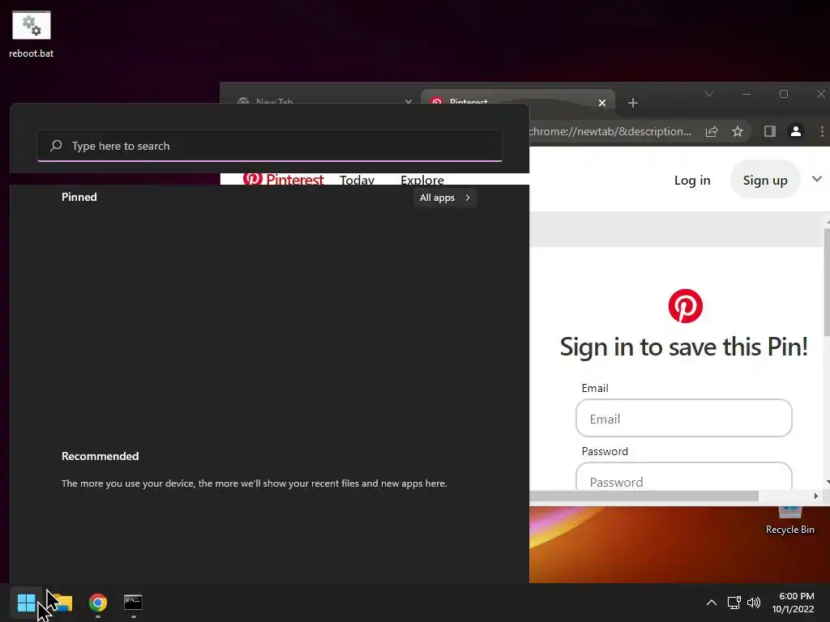Open the Chrome profile avatar icon

[796, 131]
